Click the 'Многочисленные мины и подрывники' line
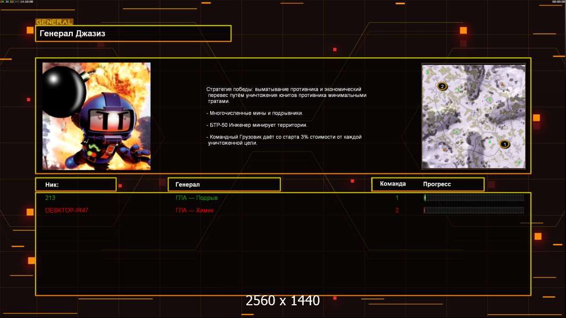This screenshot has width=566, height=318. coord(254,113)
